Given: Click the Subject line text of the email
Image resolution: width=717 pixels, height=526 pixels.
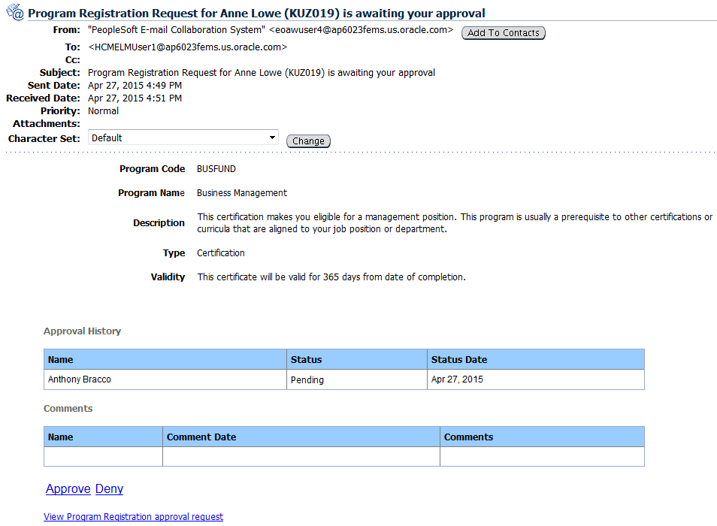Looking at the screenshot, I should tap(262, 72).
